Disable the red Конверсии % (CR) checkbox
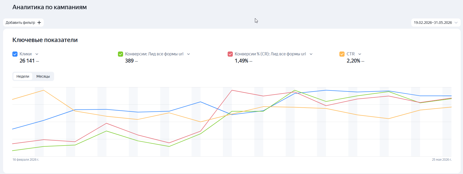463x174 pixels. pos(230,54)
